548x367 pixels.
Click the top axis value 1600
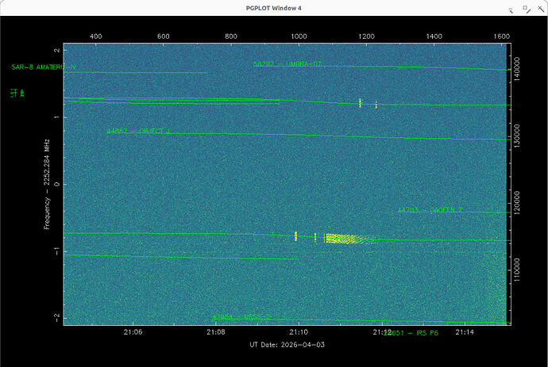point(502,36)
